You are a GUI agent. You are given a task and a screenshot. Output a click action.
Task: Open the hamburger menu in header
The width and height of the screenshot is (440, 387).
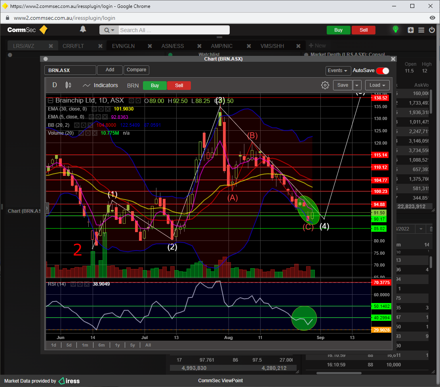[421, 30]
